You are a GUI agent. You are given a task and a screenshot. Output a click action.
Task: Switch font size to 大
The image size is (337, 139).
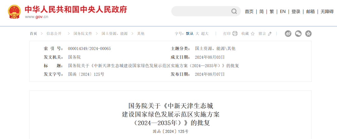[197, 34]
